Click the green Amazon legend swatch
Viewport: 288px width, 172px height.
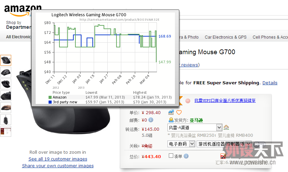click(x=50, y=97)
